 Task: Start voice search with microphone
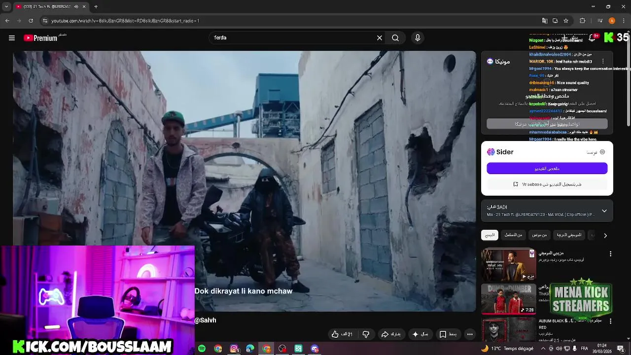click(418, 38)
